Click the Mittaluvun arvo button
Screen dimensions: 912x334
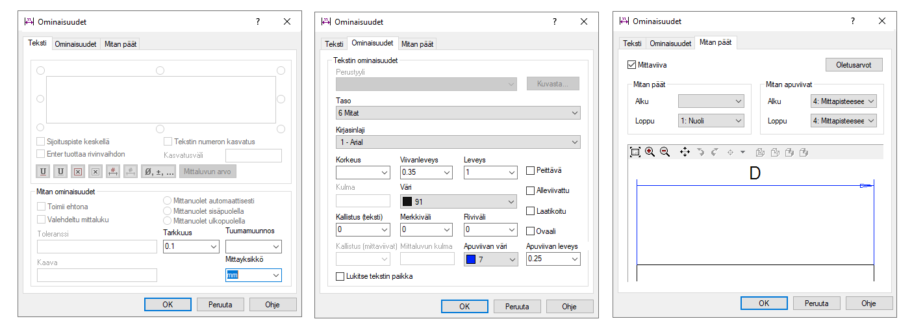208,172
